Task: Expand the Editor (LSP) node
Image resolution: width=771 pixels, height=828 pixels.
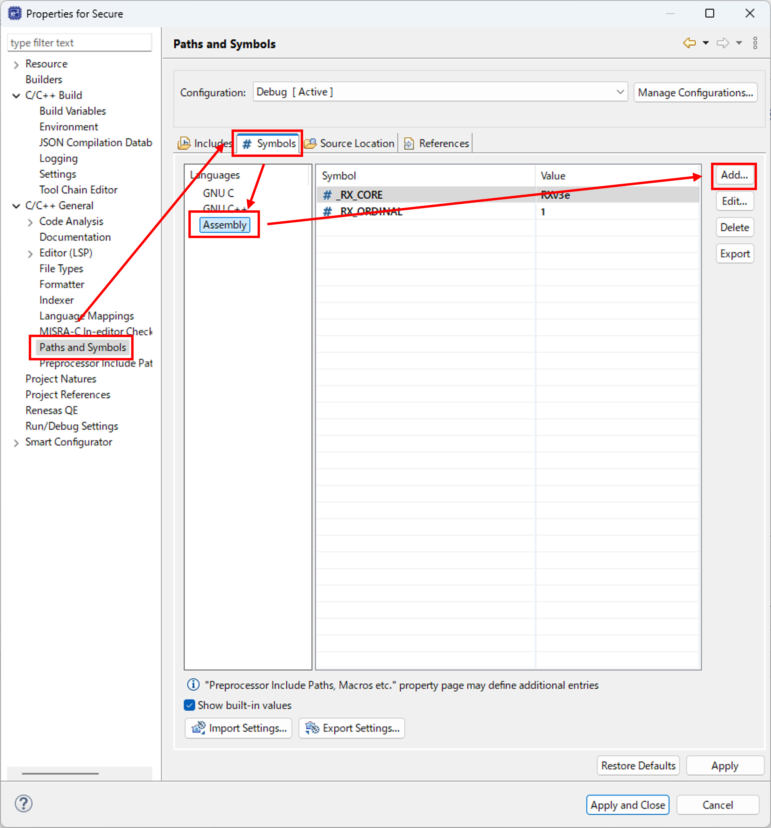Action: click(x=30, y=254)
